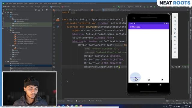The image size is (192, 108).
Task: Open the File menu
Action: 7,4
